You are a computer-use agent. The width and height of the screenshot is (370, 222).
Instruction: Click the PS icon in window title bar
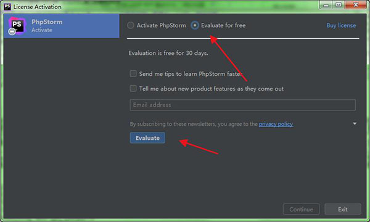7,7
